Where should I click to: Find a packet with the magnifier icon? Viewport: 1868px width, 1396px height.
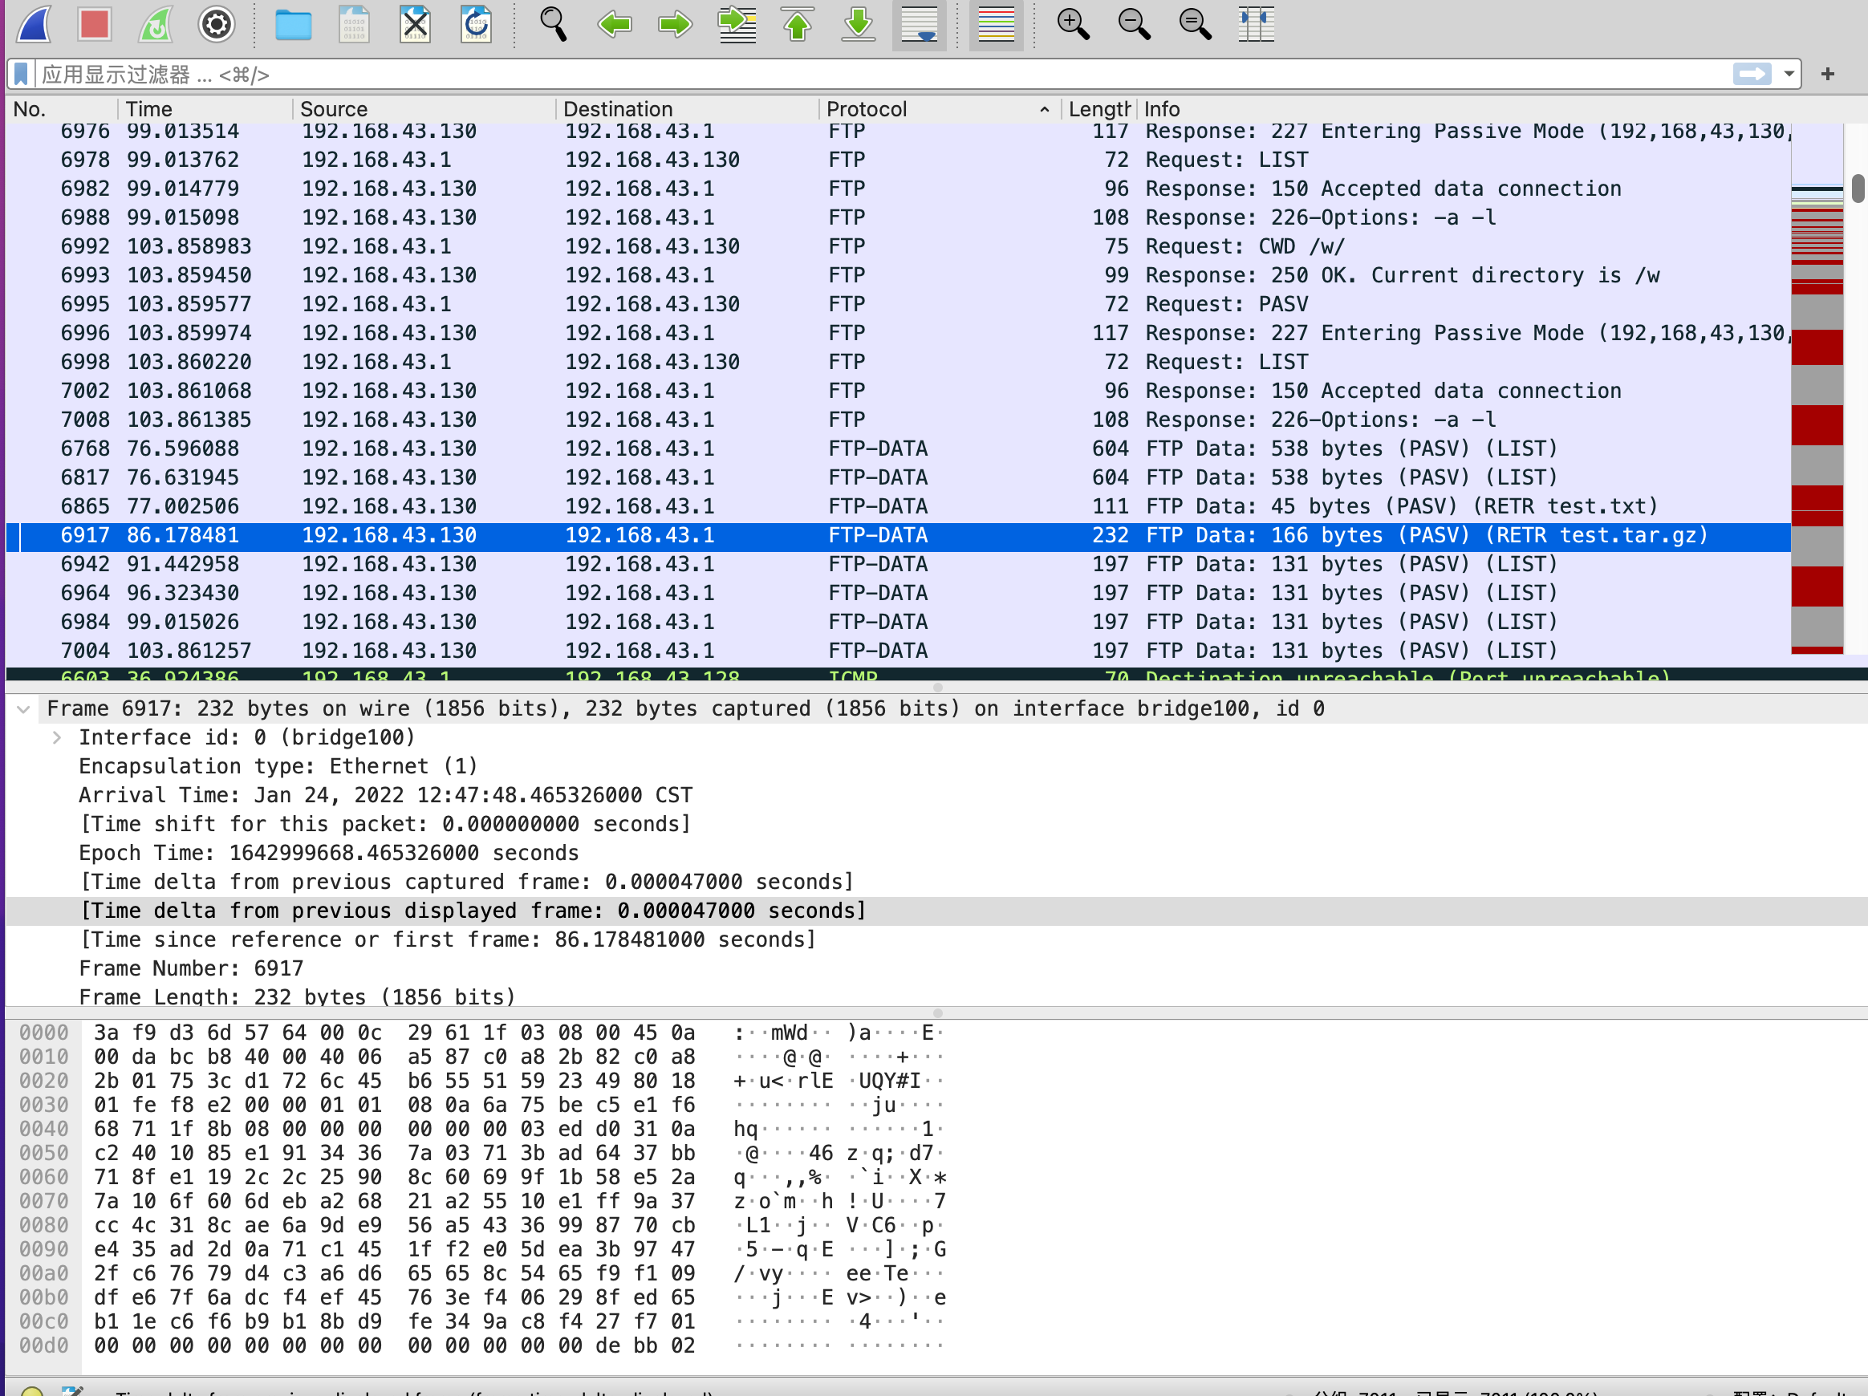pyautogui.click(x=553, y=23)
